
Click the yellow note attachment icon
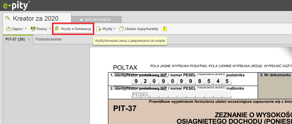[165, 29]
